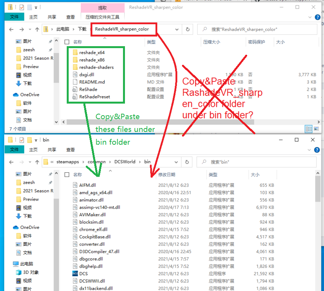Click sidebar scroll-down arrow in top window

[x=56, y=122]
